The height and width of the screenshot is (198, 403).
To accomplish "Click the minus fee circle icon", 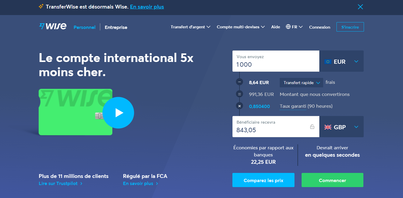I will pos(239,82).
